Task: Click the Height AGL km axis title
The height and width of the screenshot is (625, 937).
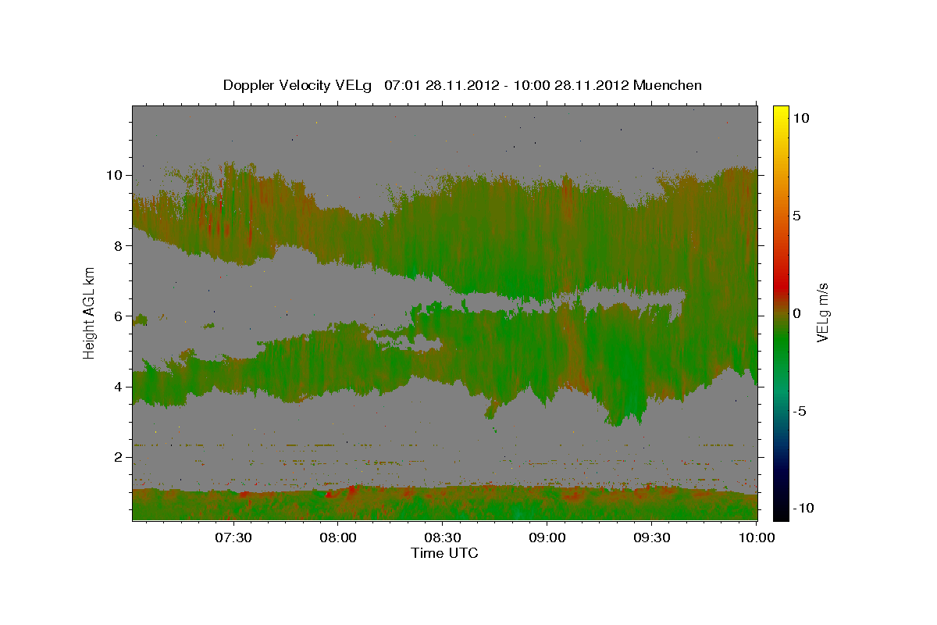Action: [90, 312]
